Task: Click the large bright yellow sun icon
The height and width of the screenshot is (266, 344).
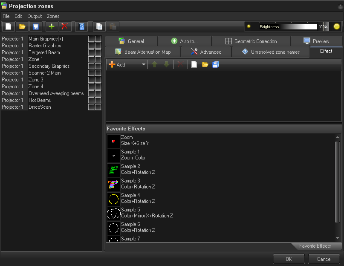Action: 337,26
